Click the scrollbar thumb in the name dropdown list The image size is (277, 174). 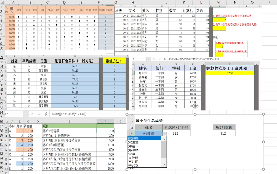[x=164, y=150]
